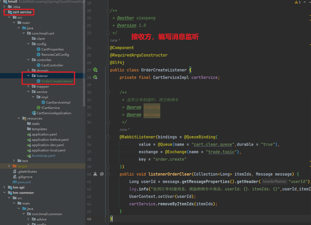Open the CartController class in the tree

[52, 65]
